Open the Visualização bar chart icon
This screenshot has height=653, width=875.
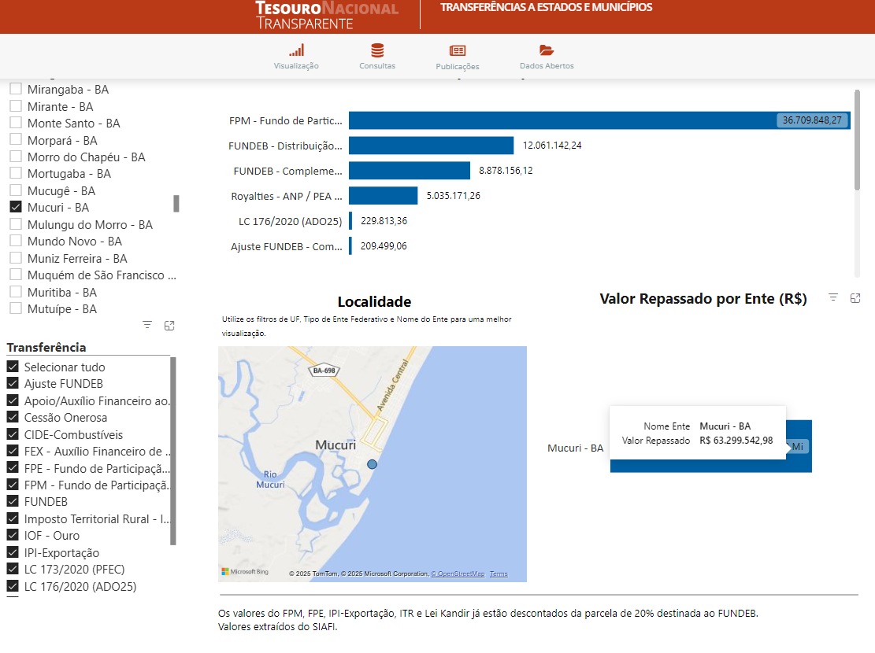point(296,50)
